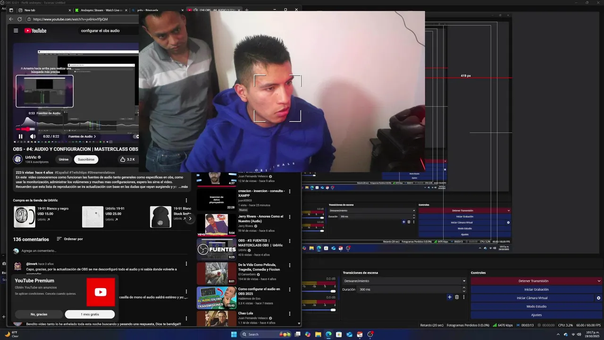Show next store products with arrow
This screenshot has width=604, height=340.
coord(190,219)
